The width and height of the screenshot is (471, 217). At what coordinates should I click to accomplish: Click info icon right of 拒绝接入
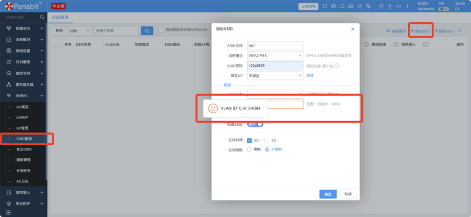pyautogui.click(x=425, y=44)
